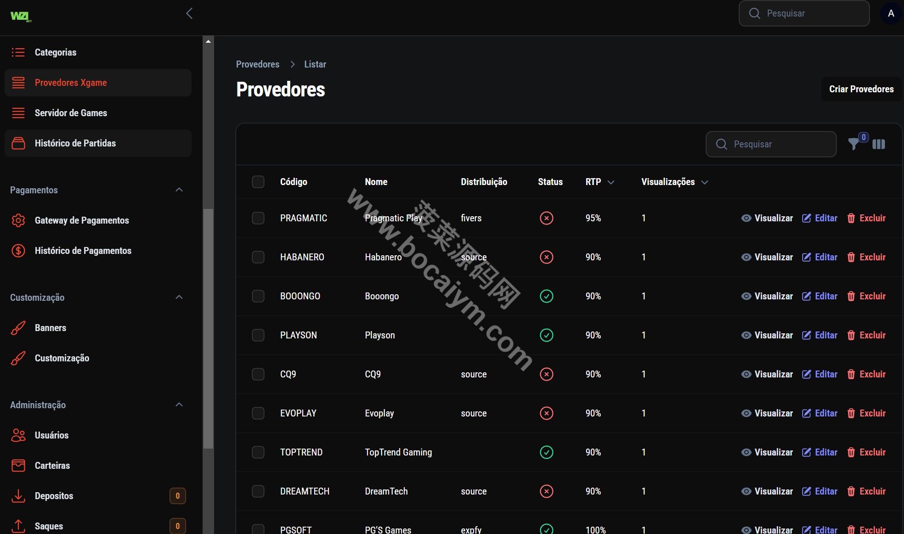Collapse the Customização section header
The image size is (904, 534).
(x=179, y=297)
